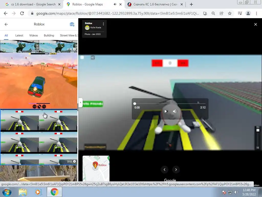Open Action Center flag tray icon
Image resolution: width=262 pixels, height=197 pixels.
pos(224,192)
